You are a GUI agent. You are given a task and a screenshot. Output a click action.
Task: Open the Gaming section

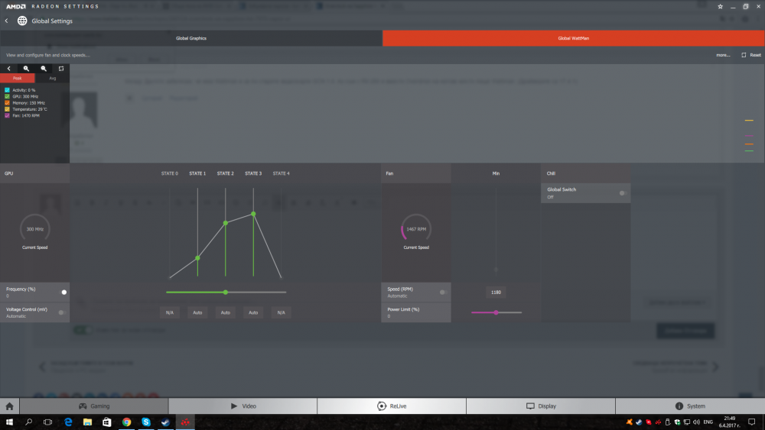[94, 406]
